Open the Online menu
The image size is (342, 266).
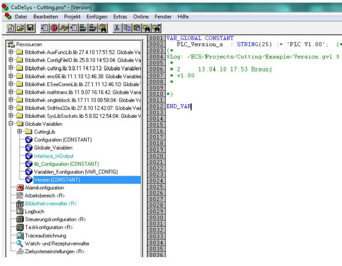pos(141,17)
